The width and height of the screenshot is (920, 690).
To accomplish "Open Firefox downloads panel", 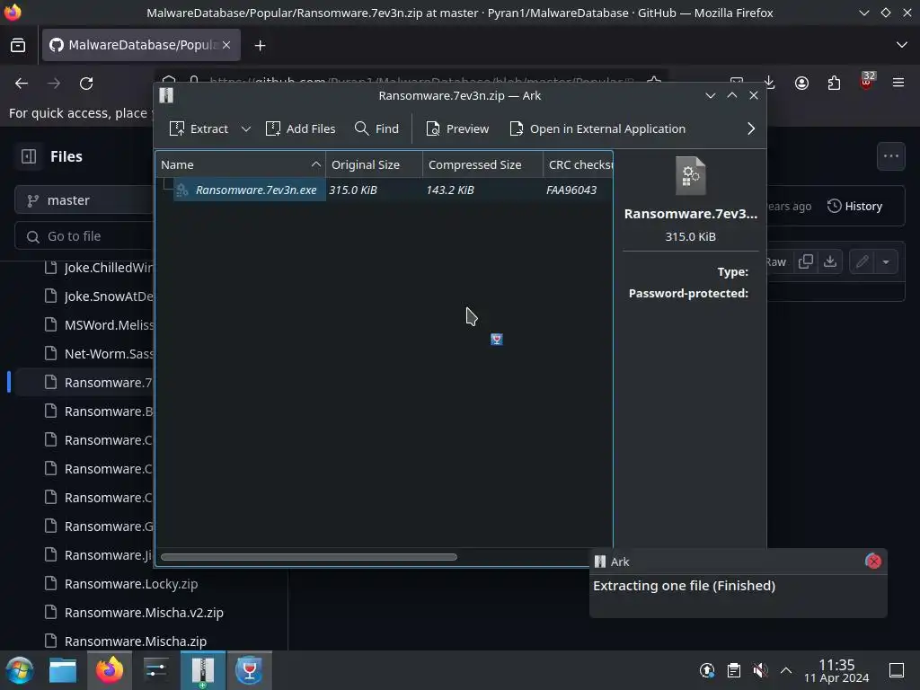I will (769, 84).
